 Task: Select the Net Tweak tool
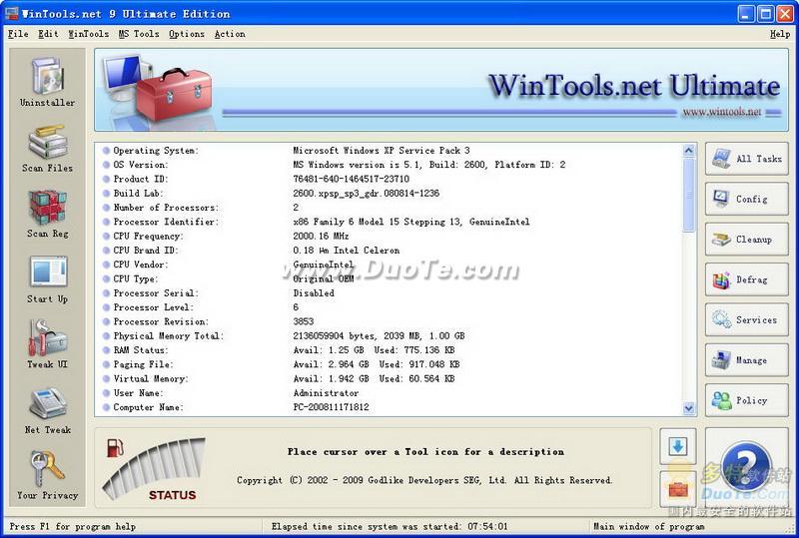47,409
